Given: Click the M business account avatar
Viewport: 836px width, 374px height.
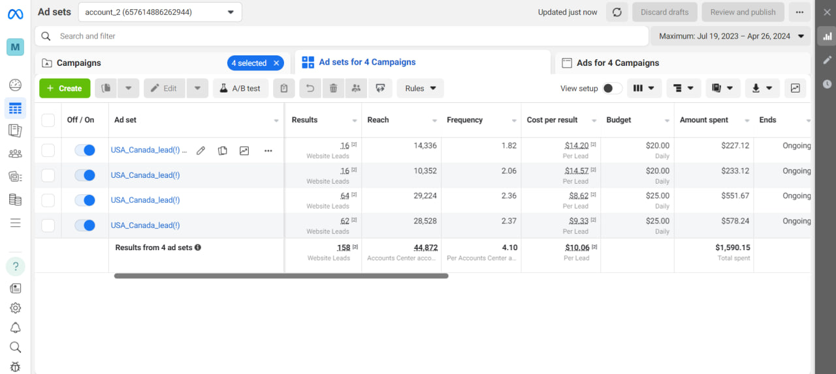Looking at the screenshot, I should [15, 47].
